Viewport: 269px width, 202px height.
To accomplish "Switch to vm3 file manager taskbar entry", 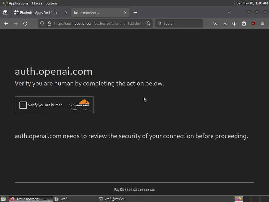I will (75, 199).
